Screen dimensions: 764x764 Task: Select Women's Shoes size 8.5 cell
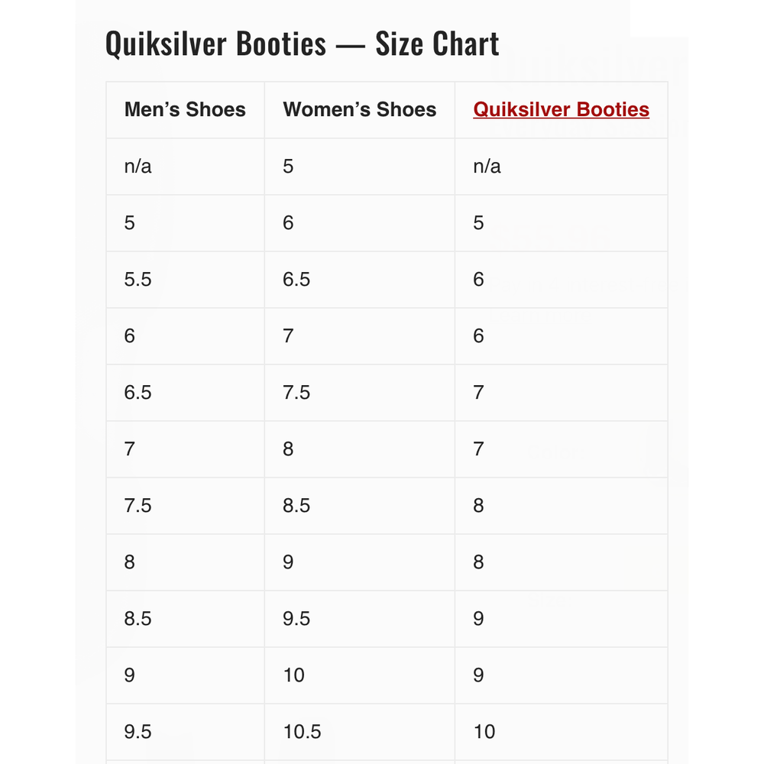pyautogui.click(x=296, y=506)
